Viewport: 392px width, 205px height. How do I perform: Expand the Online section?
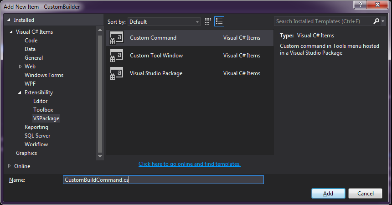(10, 166)
